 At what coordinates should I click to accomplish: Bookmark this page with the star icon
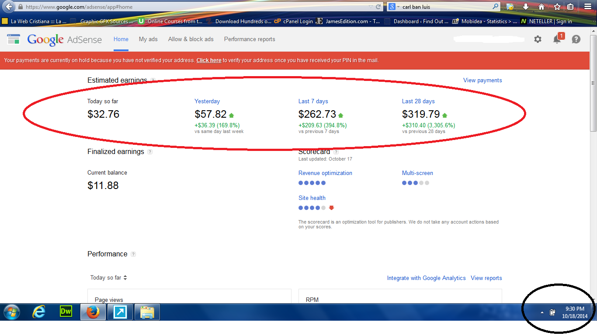pyautogui.click(x=557, y=7)
